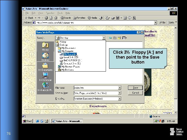Click My Documents places-bar icon
Screen dimensions: 187x140
pyautogui.click(x=45, y=67)
